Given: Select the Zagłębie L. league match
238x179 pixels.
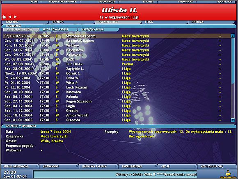Looking at the screenshot, I should pyautogui.click(x=117, y=69).
